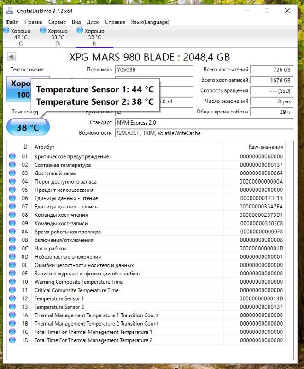
Task: Click the CrystalDiskInfo app icon in title bar
Action: pos(10,11)
